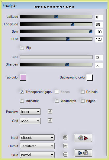This screenshot has height=160, width=109.
Task: Uncheck the Transparent gaps checkbox
Action: 22,92
